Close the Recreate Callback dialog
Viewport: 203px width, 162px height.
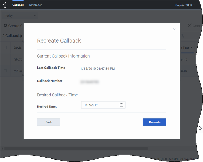(174, 29)
